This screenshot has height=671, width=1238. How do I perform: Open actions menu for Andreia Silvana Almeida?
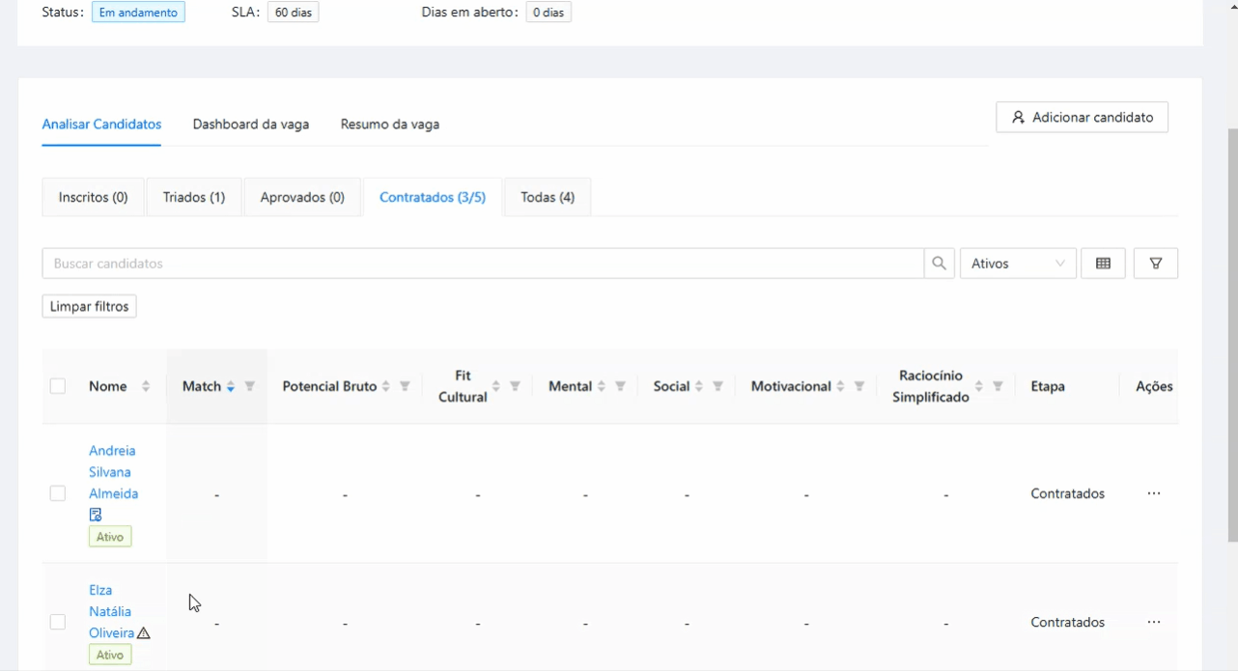(1154, 493)
